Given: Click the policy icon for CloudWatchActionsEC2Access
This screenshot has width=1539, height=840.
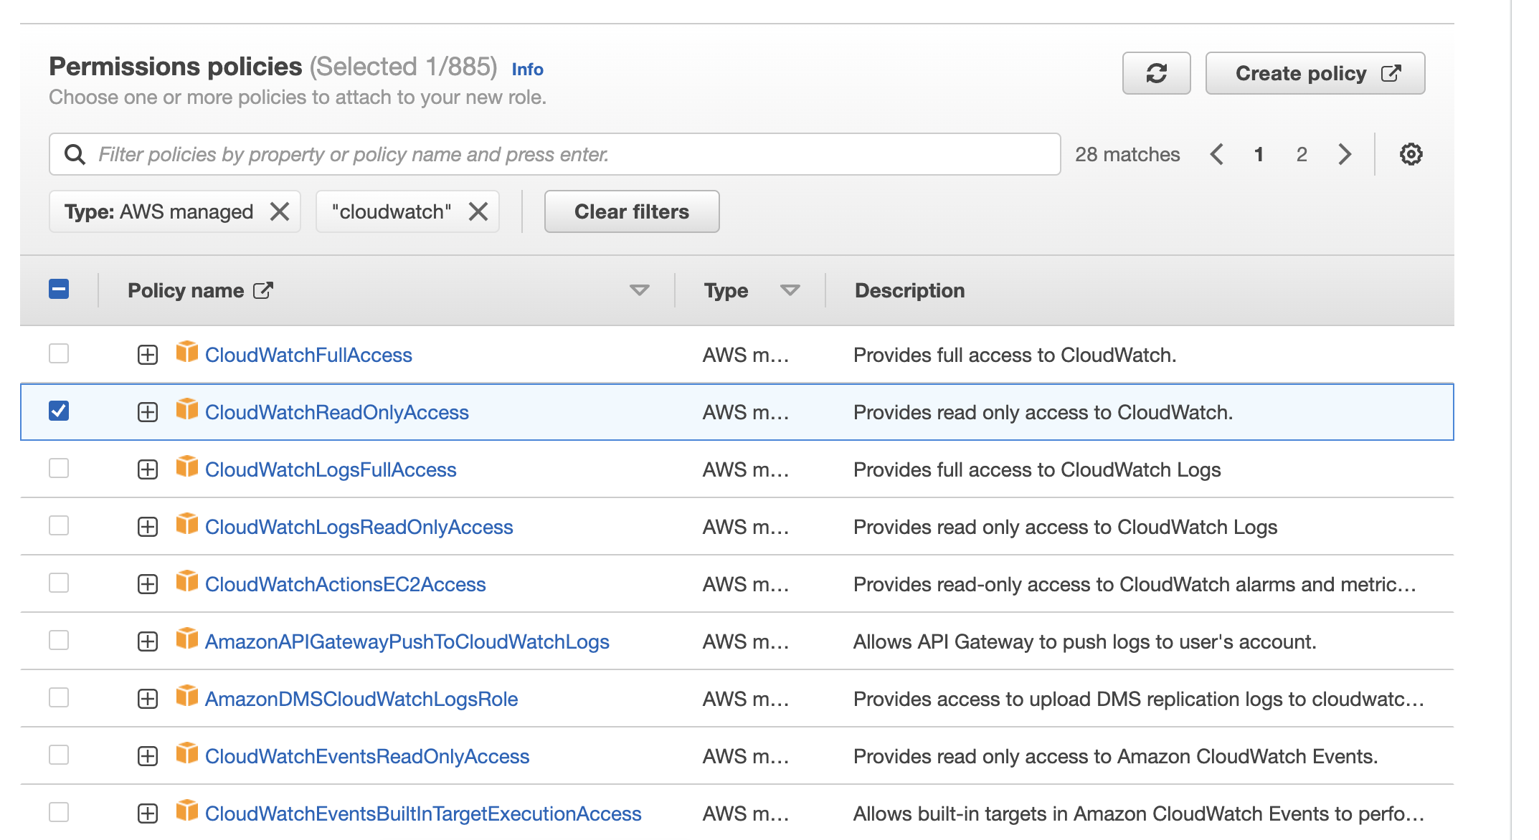Looking at the screenshot, I should click(187, 581).
